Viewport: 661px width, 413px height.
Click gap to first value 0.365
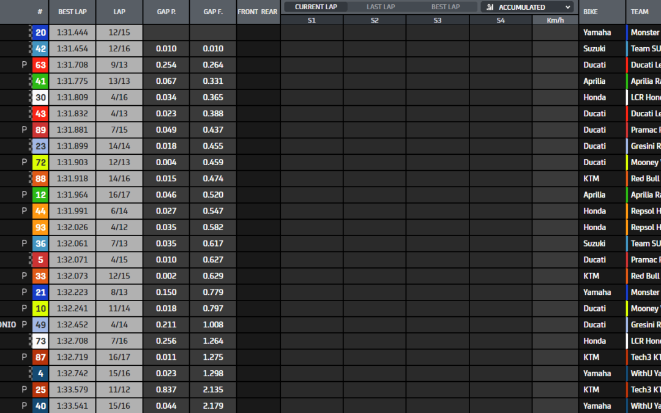point(213,97)
